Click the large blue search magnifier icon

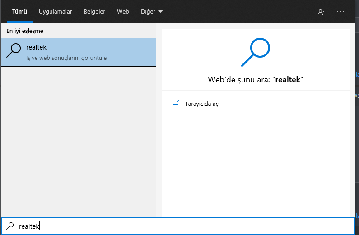click(256, 52)
